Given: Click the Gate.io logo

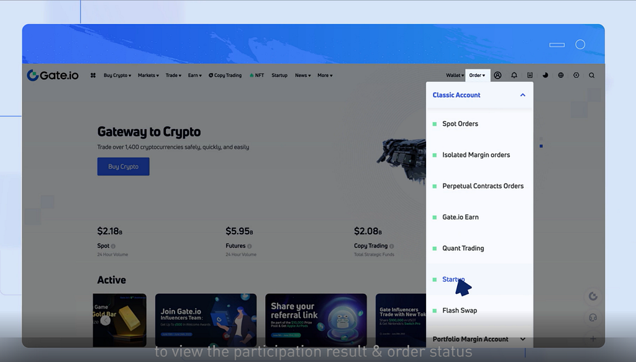Looking at the screenshot, I should click(x=53, y=76).
